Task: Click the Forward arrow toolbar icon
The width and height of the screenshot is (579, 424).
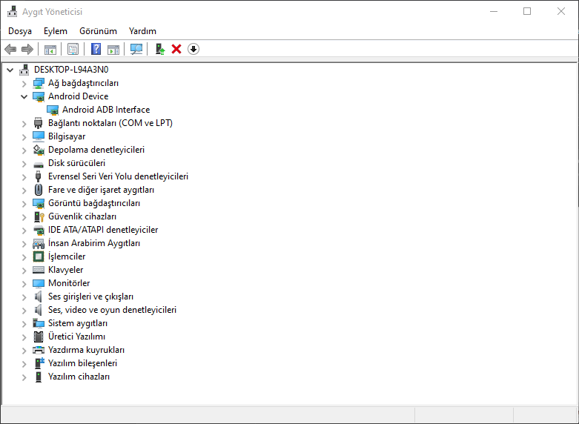Action: (x=27, y=49)
